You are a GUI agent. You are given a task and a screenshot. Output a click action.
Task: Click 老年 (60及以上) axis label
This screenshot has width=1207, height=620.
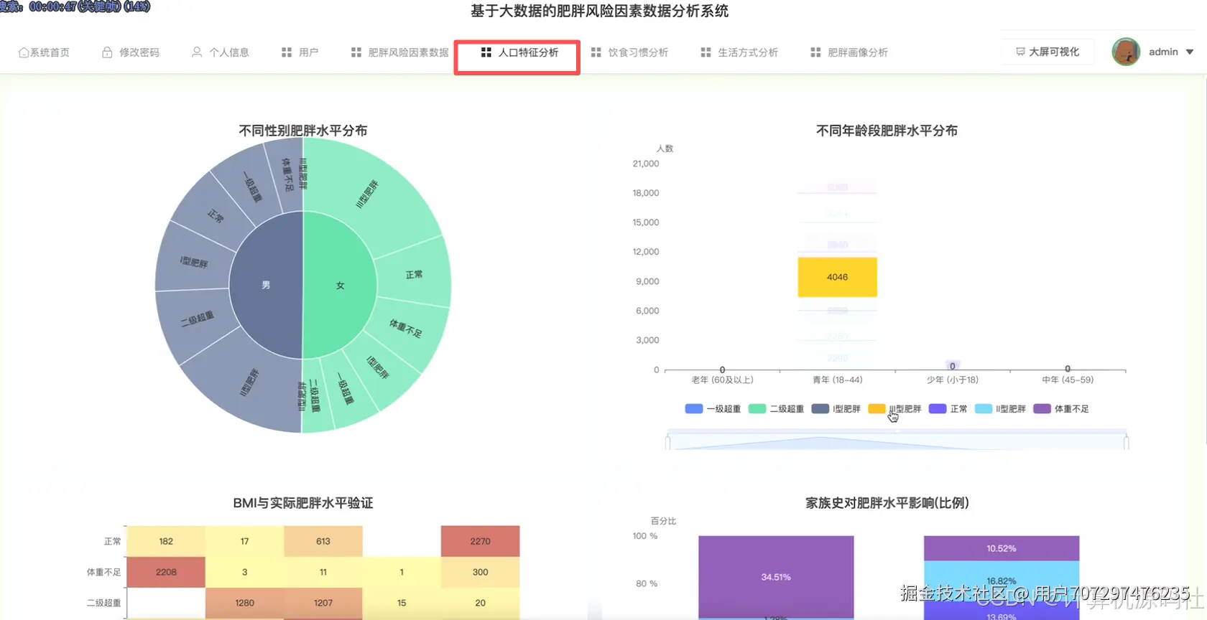pyautogui.click(x=722, y=380)
